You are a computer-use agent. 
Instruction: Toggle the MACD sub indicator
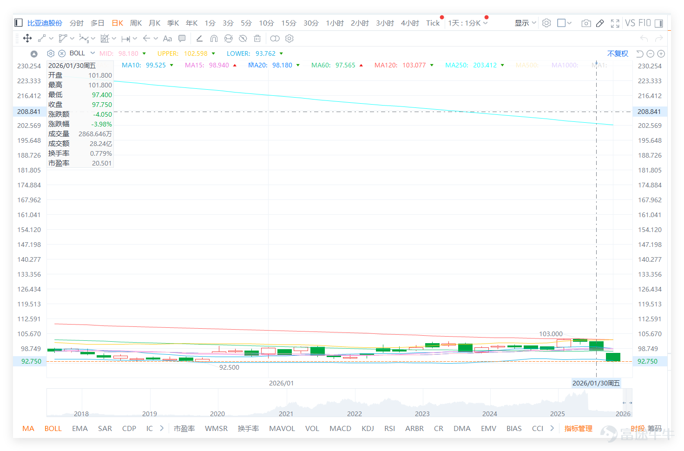coord(341,428)
